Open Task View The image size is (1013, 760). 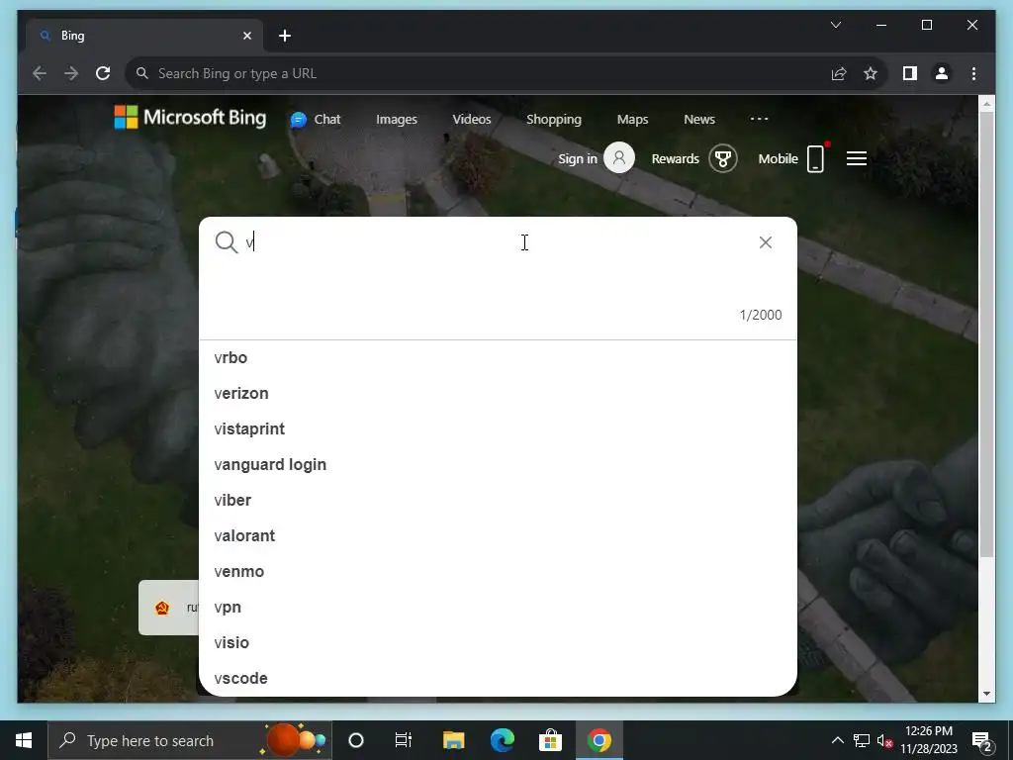[404, 740]
